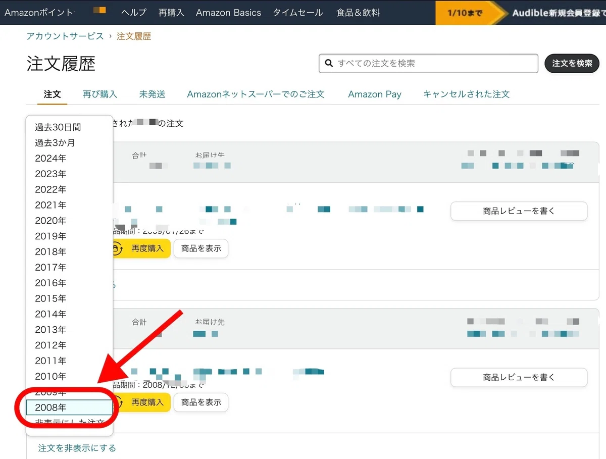Select 2012年 in the year list
Screen dimensions: 606x459
coord(69,345)
